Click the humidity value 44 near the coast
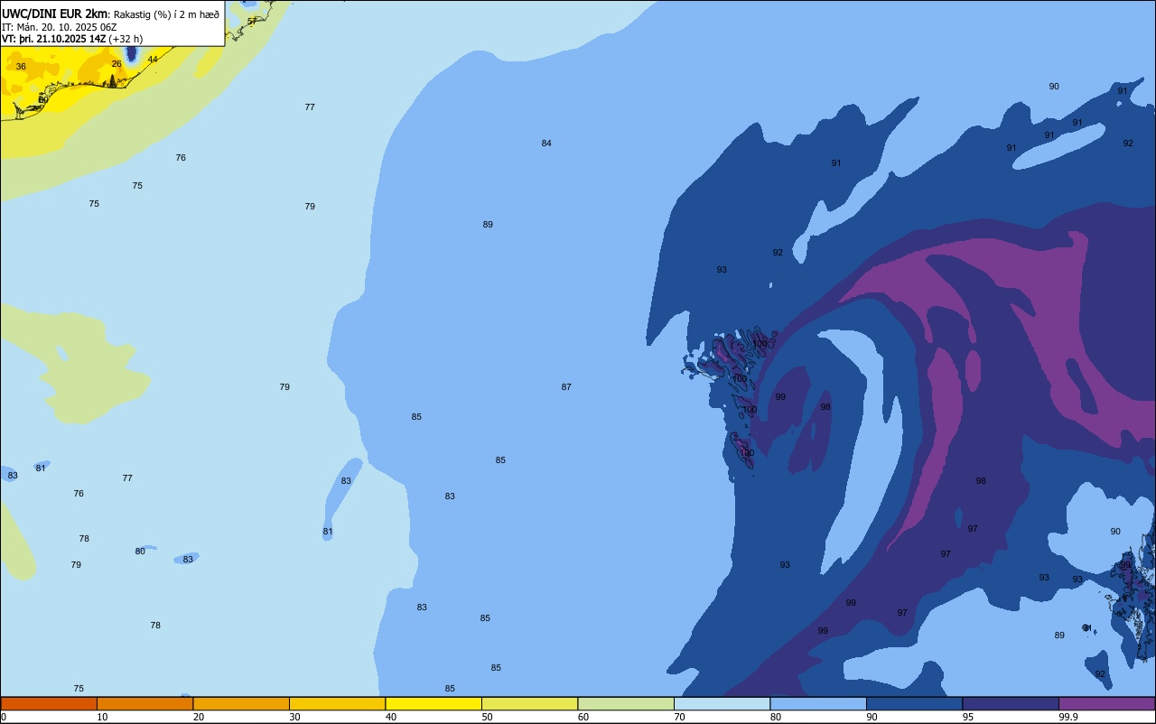Image resolution: width=1156 pixels, height=724 pixels. tap(153, 60)
